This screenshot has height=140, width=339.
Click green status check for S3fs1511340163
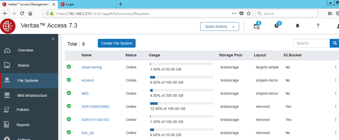coord(69,119)
